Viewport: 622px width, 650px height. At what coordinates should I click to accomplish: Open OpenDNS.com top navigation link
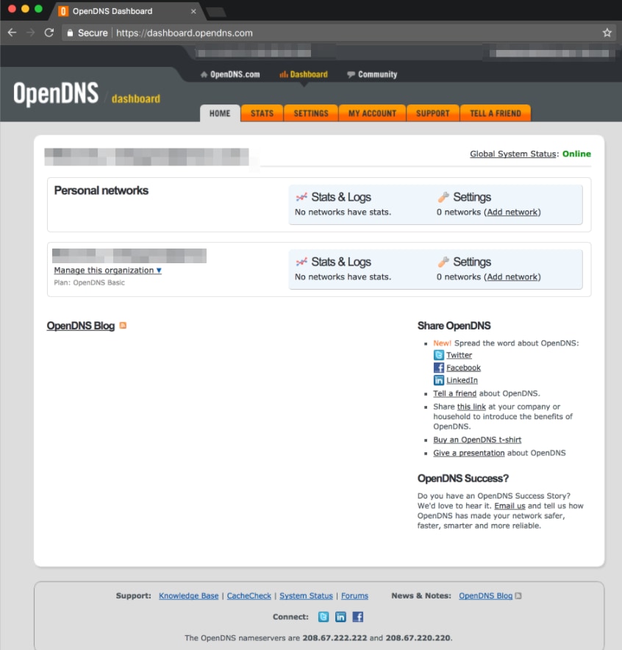pyautogui.click(x=230, y=74)
